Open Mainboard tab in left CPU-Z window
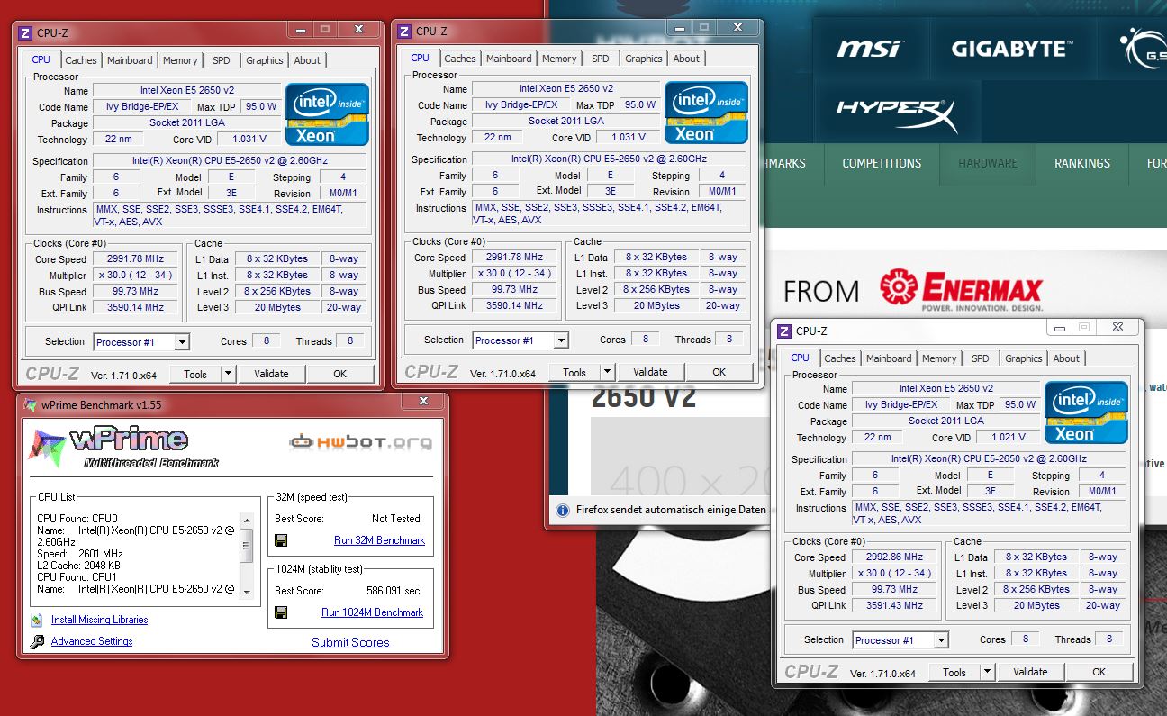 [x=130, y=60]
